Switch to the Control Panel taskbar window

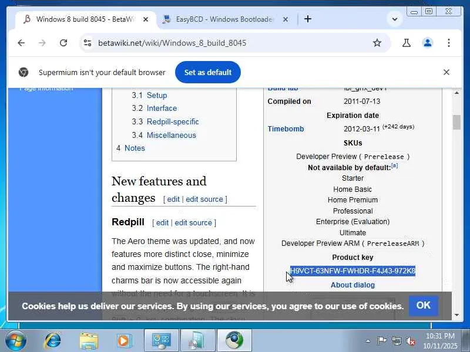click(162, 341)
